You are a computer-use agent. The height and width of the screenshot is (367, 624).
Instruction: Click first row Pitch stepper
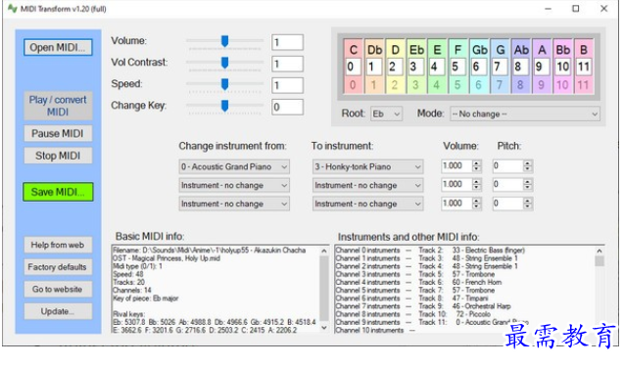point(527,166)
